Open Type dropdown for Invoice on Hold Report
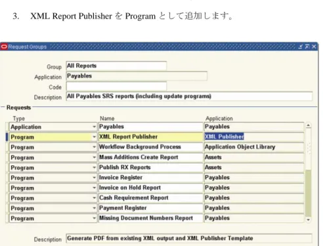Viewport: 323px width, 246px height. (x=94, y=188)
